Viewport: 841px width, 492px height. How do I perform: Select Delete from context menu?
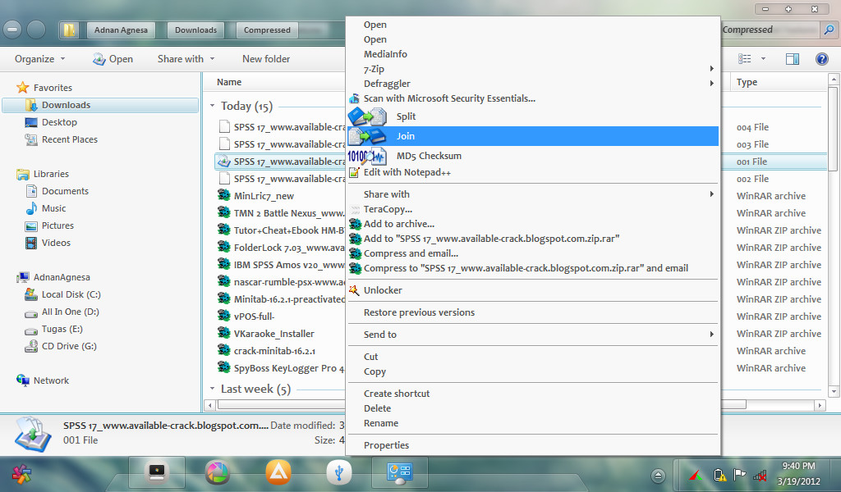(377, 408)
